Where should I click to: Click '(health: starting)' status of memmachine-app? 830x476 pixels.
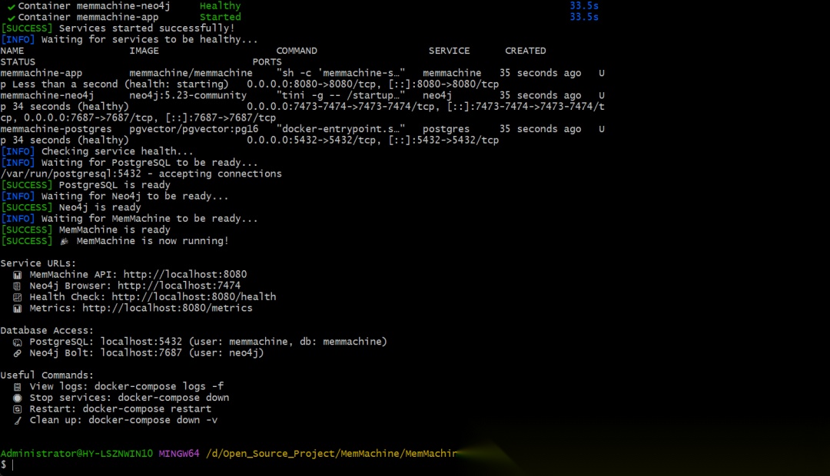pos(176,84)
